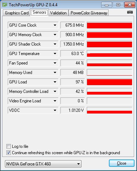Viewport: 137px width, 171px height.
Task: Select the PowerColor Giveaway tab
Action: pyautogui.click(x=89, y=13)
